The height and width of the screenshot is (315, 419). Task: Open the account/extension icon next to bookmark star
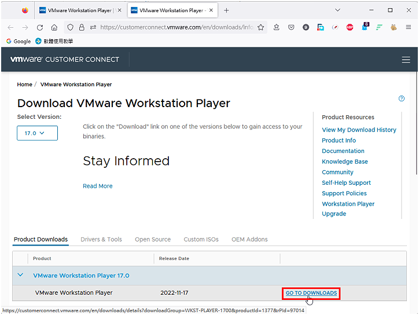click(277, 27)
